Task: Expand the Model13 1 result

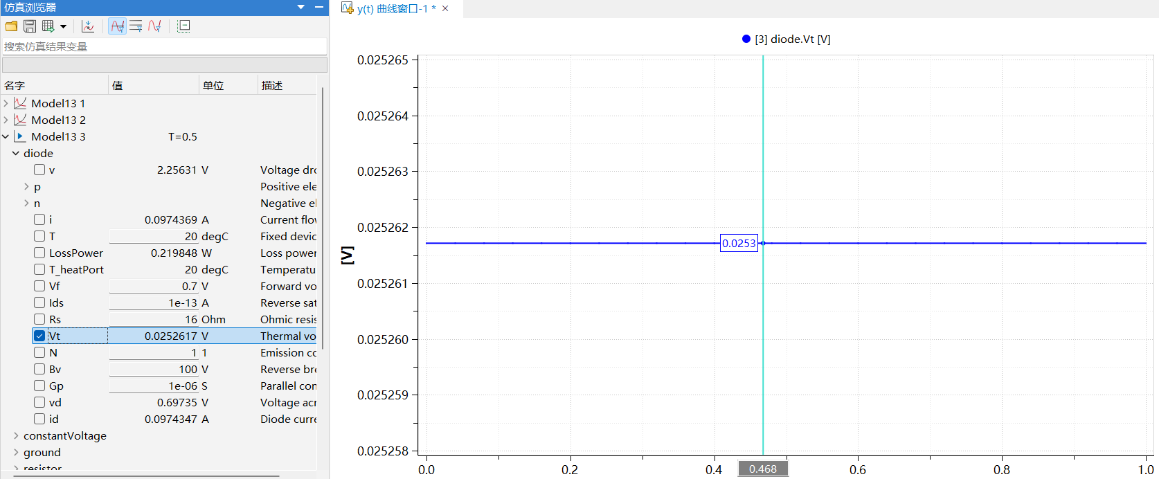Action: coord(6,103)
